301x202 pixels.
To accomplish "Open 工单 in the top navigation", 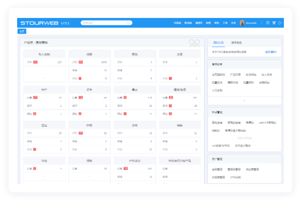I will click(x=225, y=23).
